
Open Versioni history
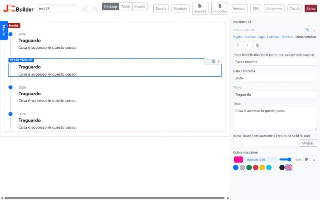pos(239,8)
